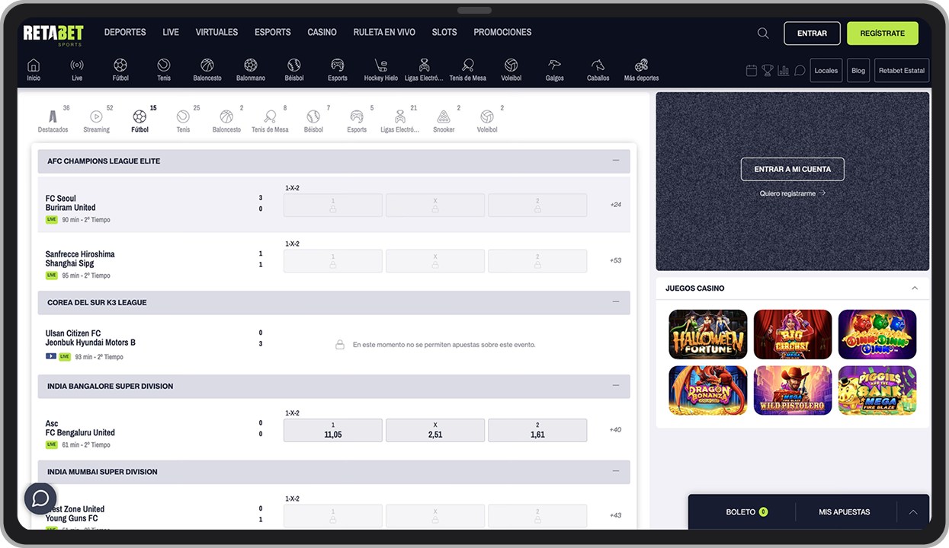The width and height of the screenshot is (949, 548).
Task: Open Dragon Bonanza casino game
Action: (708, 390)
